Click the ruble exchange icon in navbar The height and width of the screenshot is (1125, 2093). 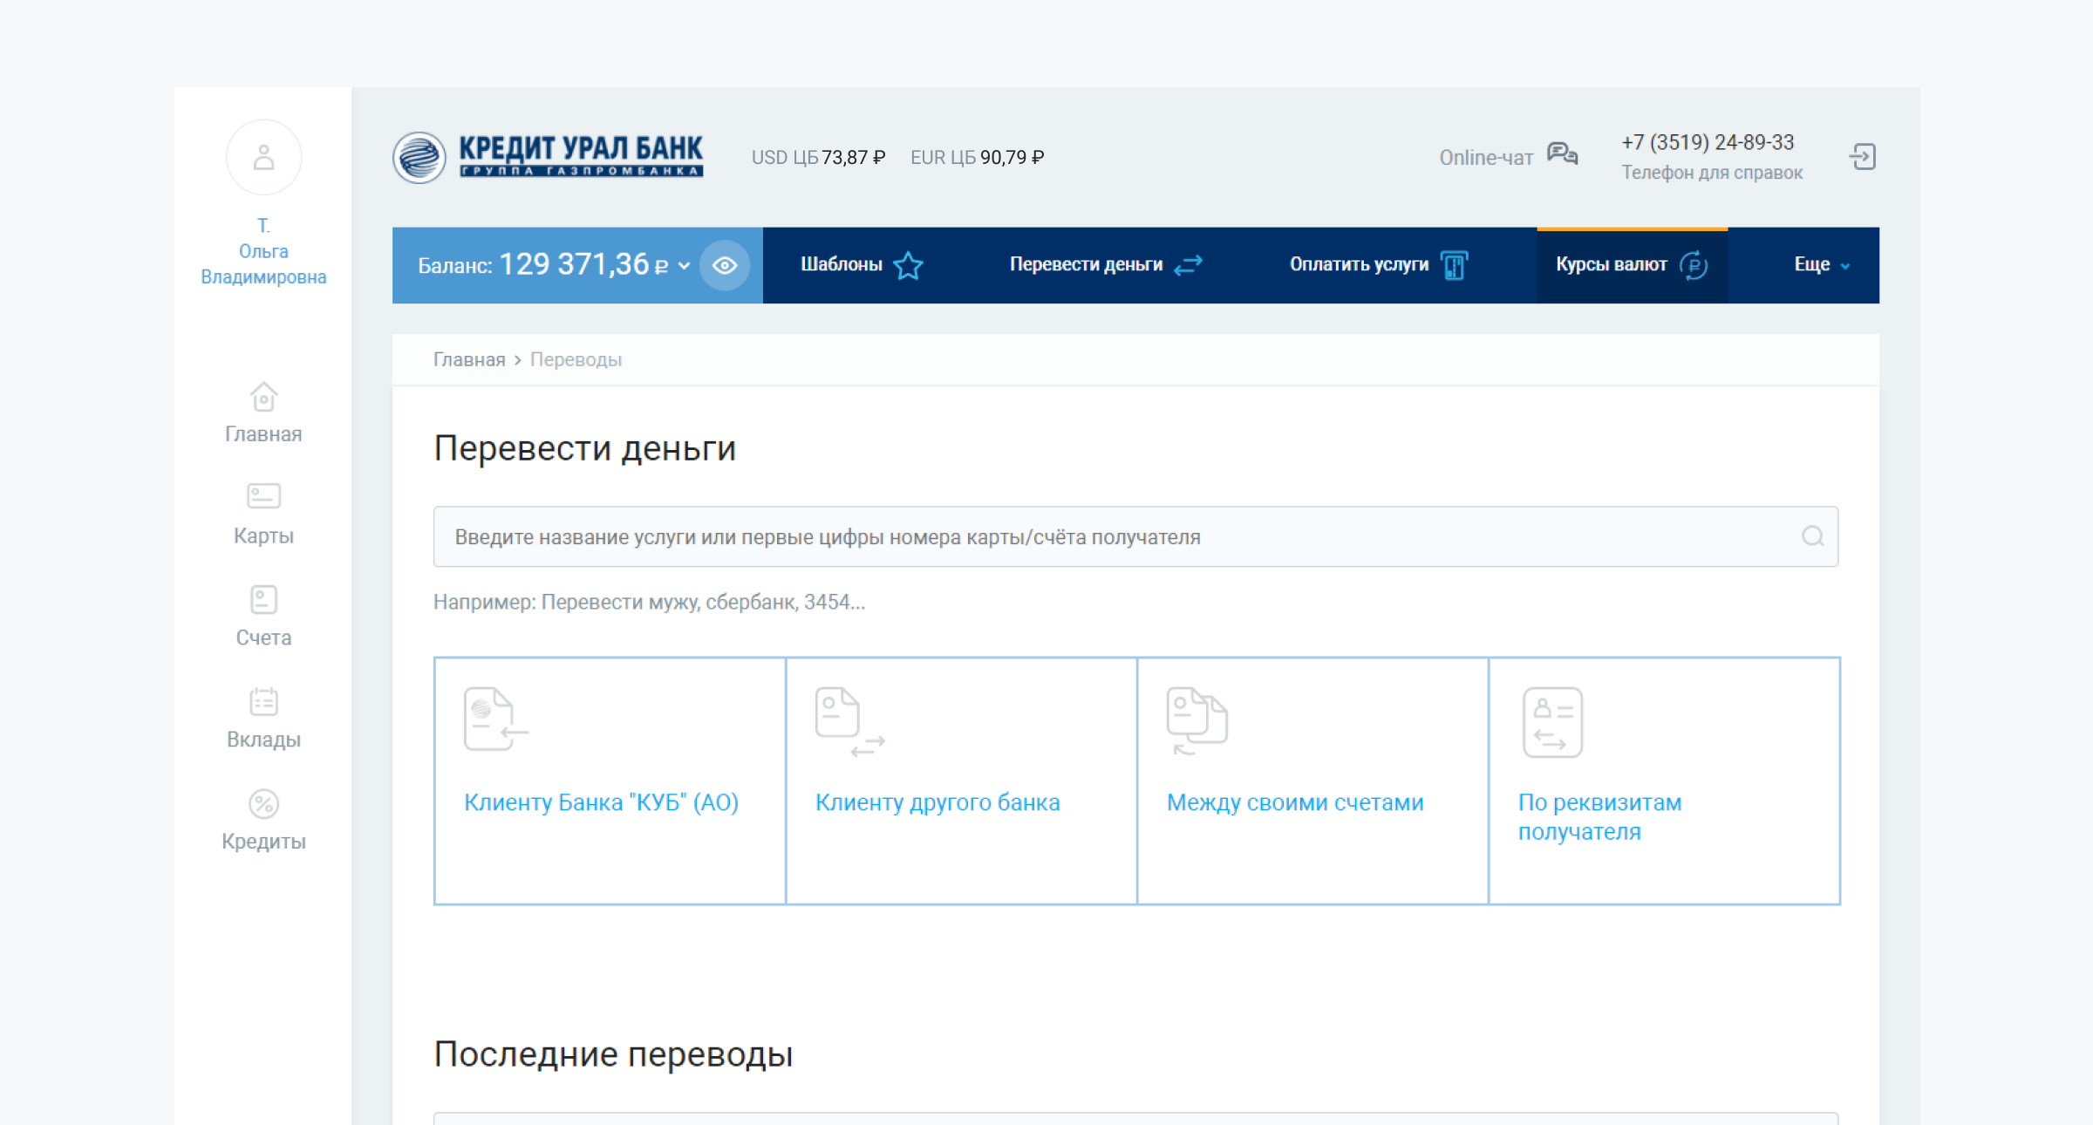[x=1693, y=265]
